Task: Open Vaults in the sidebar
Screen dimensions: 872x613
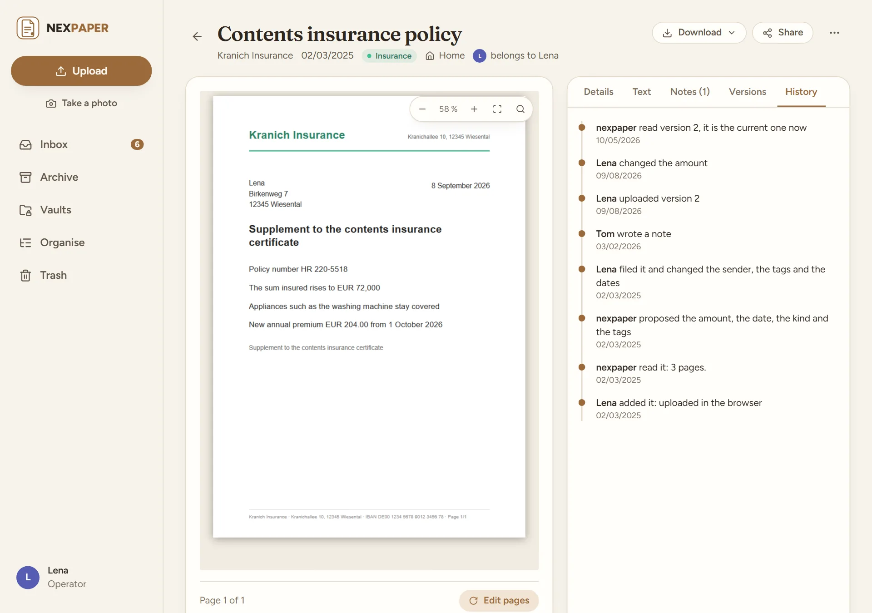Action: point(81,210)
